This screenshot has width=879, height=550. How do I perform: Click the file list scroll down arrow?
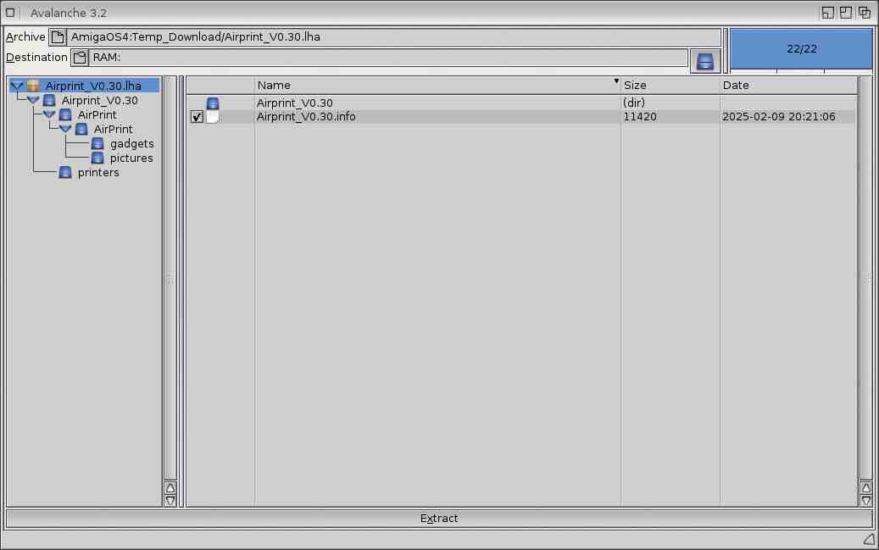(865, 500)
